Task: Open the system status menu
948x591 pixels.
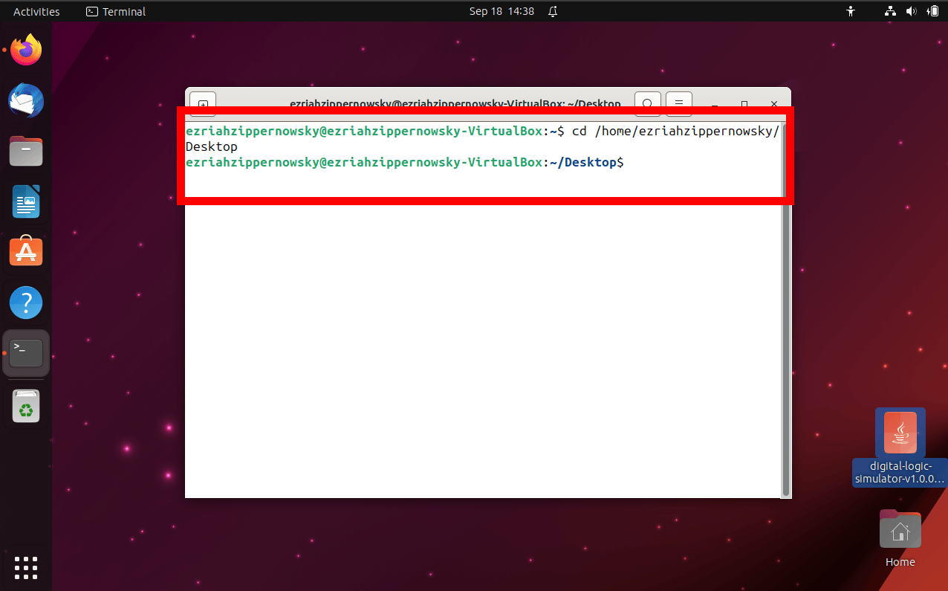Action: [912, 11]
